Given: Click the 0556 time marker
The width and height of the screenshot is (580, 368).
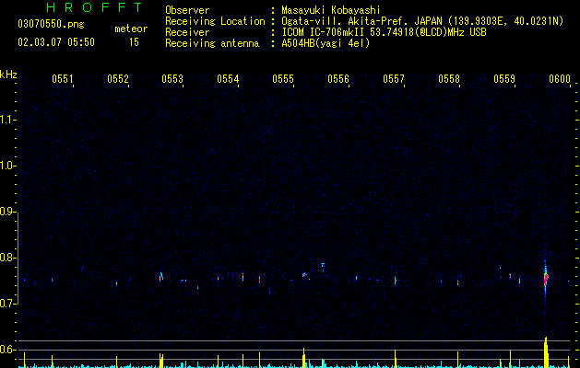Looking at the screenshot, I should coord(338,78).
